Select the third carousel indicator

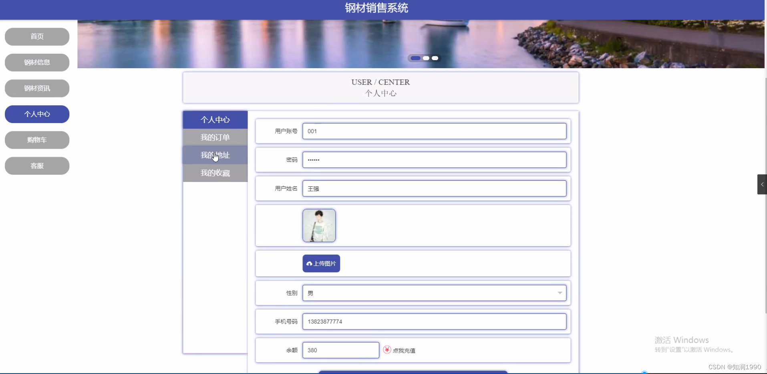436,58
